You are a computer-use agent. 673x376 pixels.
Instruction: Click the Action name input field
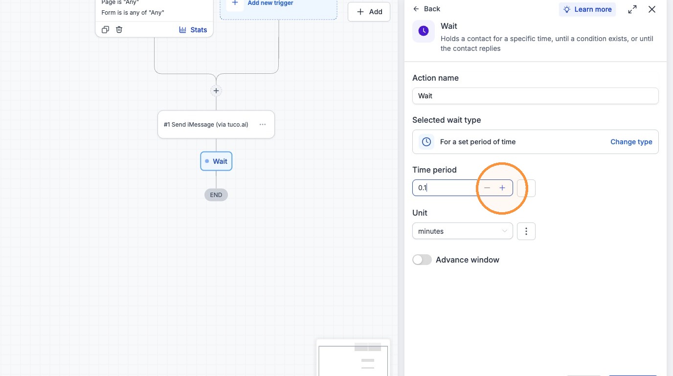536,96
